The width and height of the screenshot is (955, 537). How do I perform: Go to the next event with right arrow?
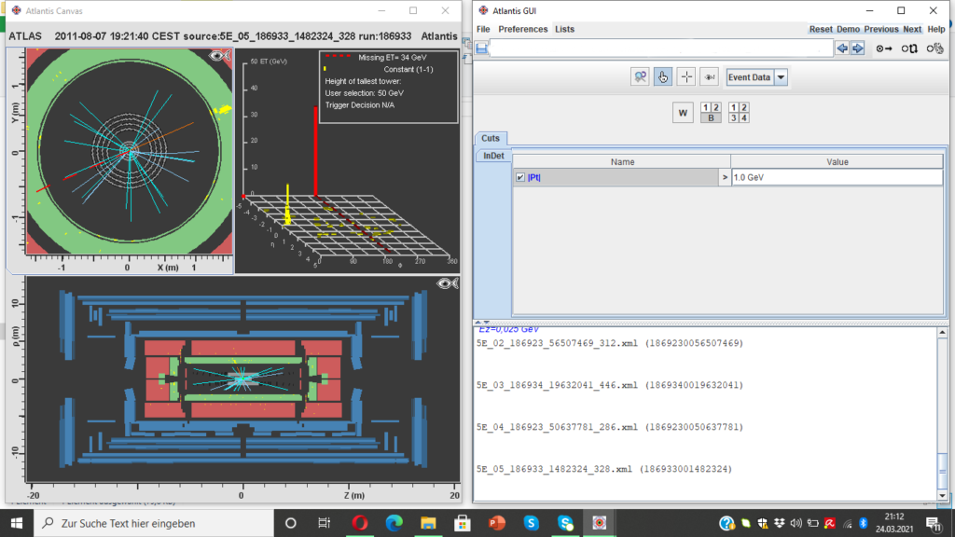(858, 48)
